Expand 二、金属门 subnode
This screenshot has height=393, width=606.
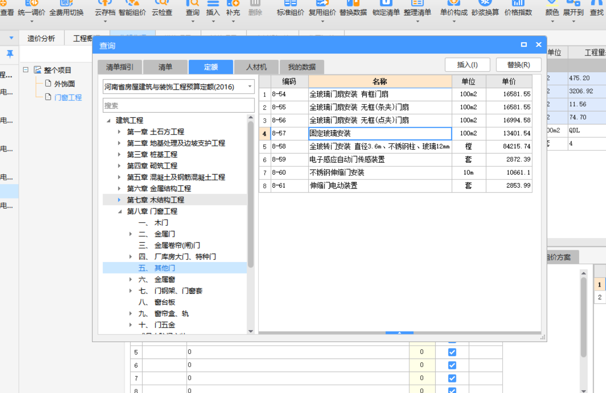click(131, 234)
